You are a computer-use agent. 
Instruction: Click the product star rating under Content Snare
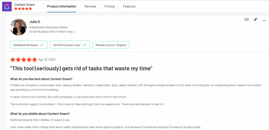pyautogui.click(x=23, y=9)
